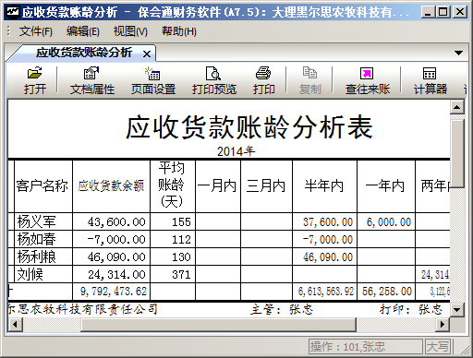Click the 打开 (Open) folder icon
473x358 pixels.
35,73
